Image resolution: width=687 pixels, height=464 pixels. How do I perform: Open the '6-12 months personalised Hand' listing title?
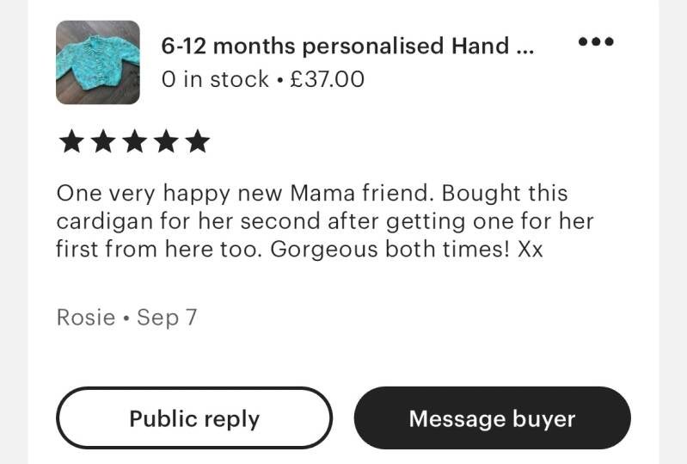(337, 46)
